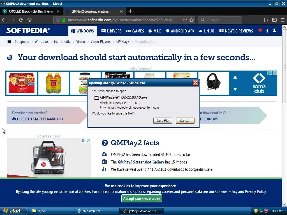The height and width of the screenshot is (215, 287).
Task: Open the Android APK section
Action: pyautogui.click(x=180, y=31)
